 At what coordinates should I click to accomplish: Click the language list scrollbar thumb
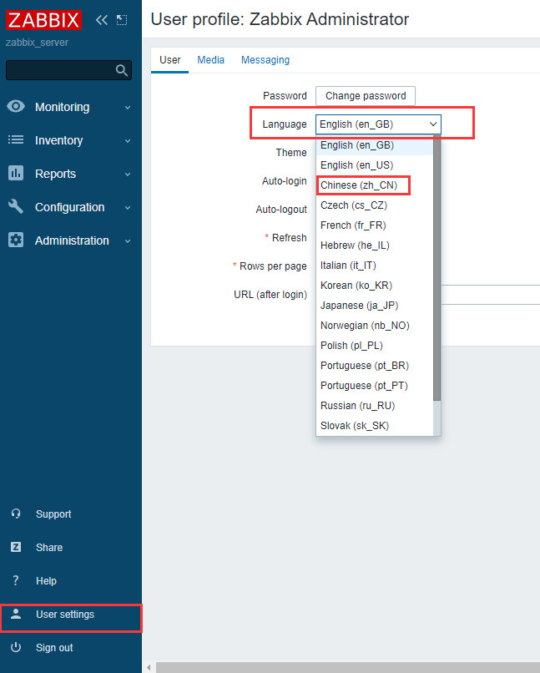point(437,268)
